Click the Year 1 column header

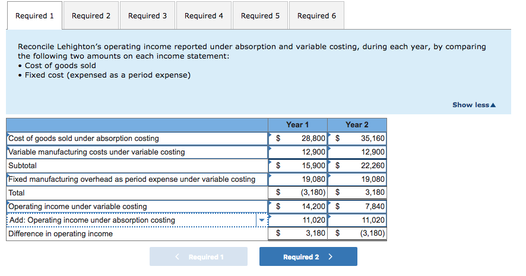pyautogui.click(x=297, y=125)
